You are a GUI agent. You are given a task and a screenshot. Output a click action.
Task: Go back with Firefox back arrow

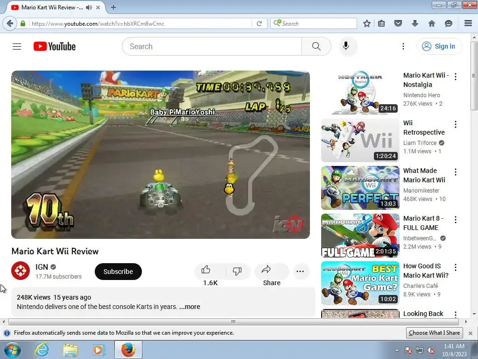pos(10,23)
